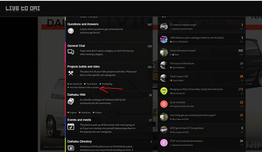The height and width of the screenshot is (152, 262).
Task: Click reply count 173 on M101 Sirion topic
Action: (241, 89)
